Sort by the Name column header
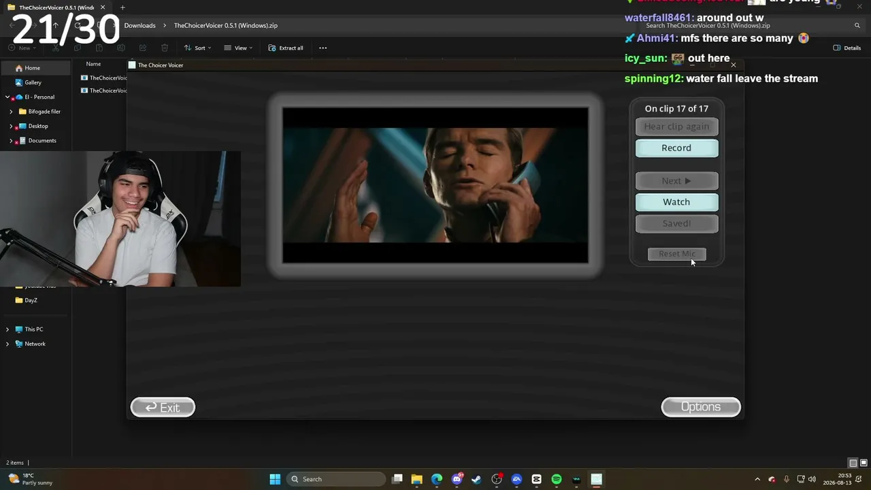This screenshot has width=871, height=490. 93,64
